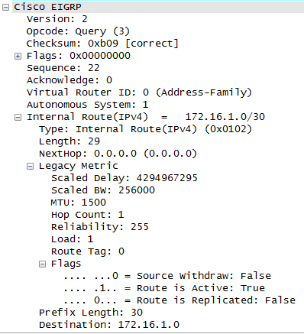This screenshot has width=304, height=334.
Task: Select the Sequence: 22 field
Action: (63, 68)
